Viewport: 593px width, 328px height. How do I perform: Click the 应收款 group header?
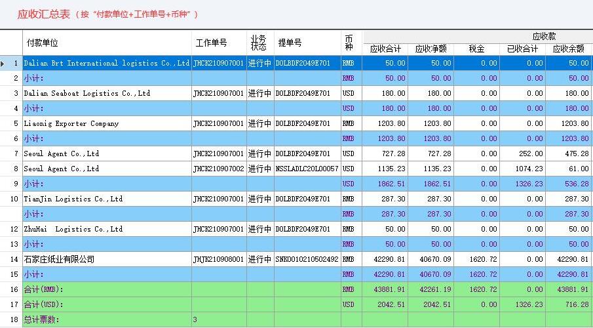click(x=544, y=36)
